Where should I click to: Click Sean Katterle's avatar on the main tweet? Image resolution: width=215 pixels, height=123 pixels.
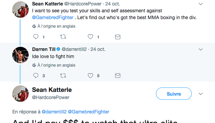click(20, 94)
